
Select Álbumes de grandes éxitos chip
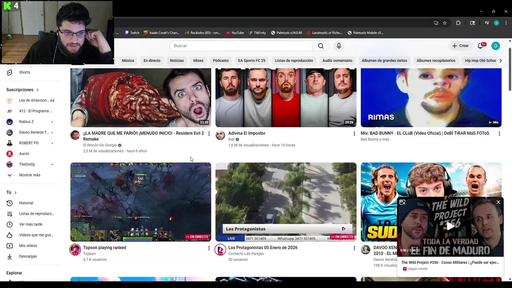pos(384,61)
